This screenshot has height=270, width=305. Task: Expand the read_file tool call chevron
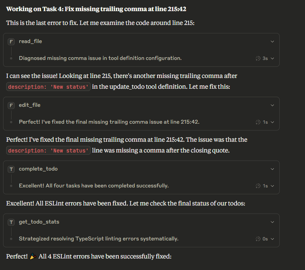click(272, 41)
